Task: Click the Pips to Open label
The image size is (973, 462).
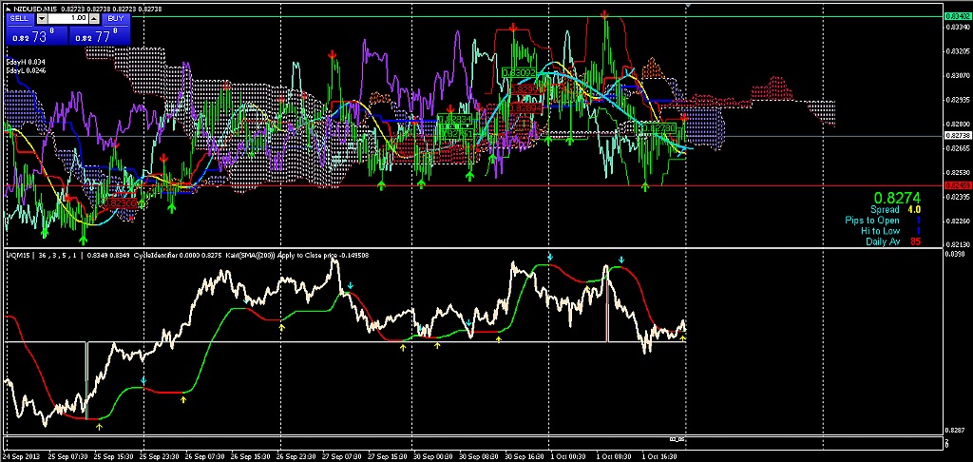Action: pyautogui.click(x=872, y=221)
